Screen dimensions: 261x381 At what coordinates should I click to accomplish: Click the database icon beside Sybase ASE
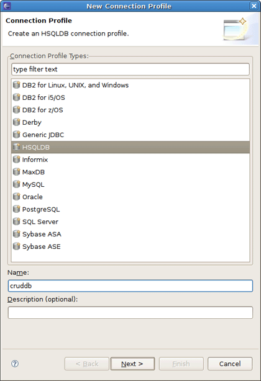[x=16, y=246]
